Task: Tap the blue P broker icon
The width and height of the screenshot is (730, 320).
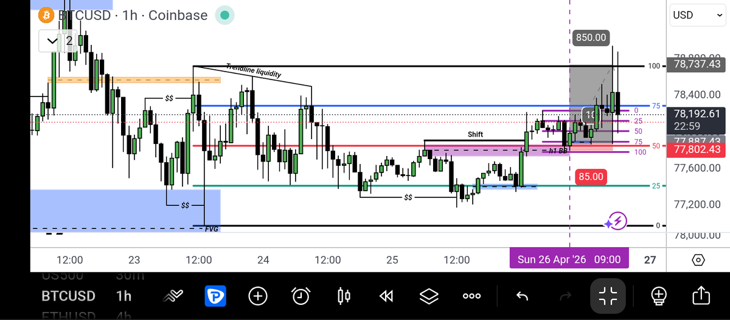Action: 214,296
